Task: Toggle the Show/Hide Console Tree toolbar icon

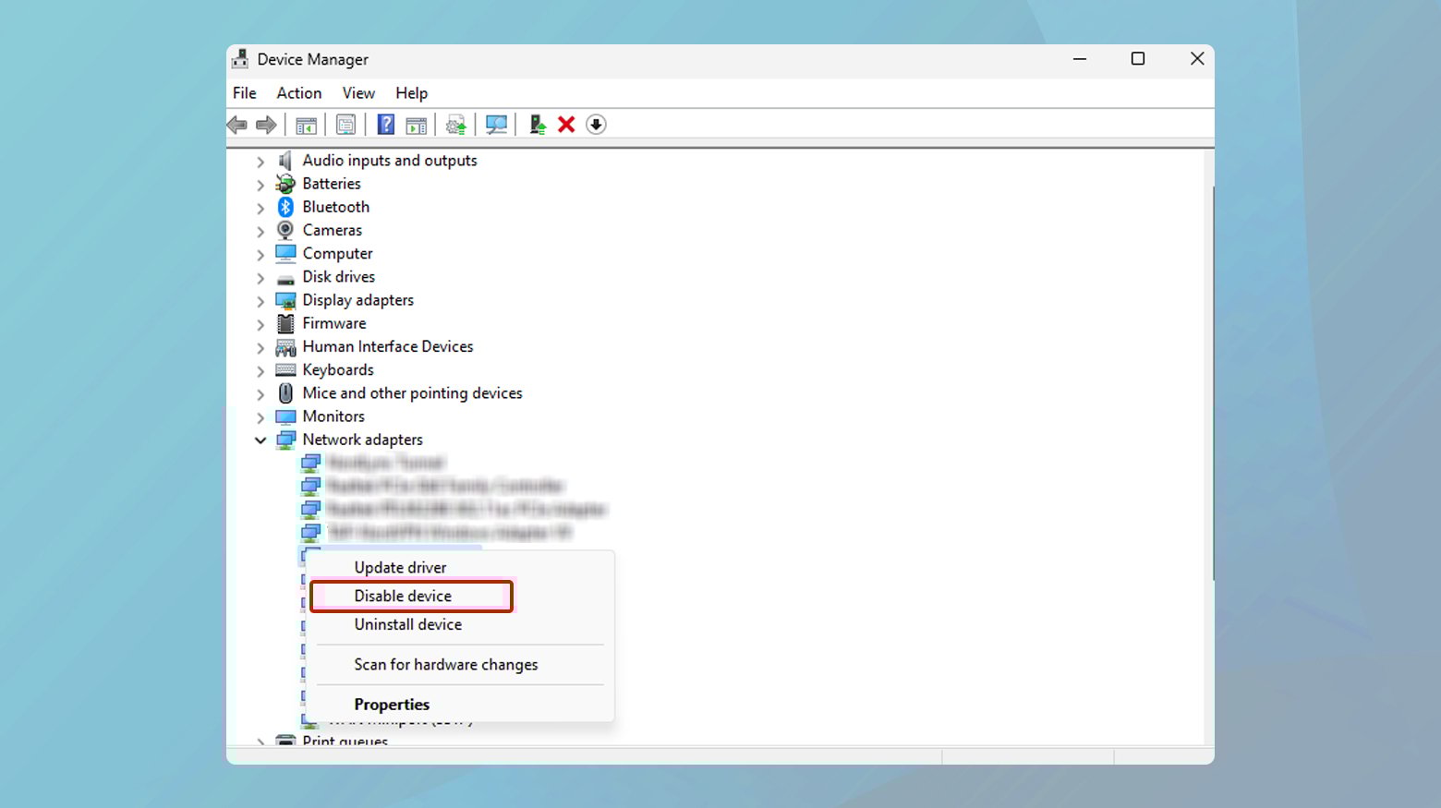Action: (x=307, y=124)
